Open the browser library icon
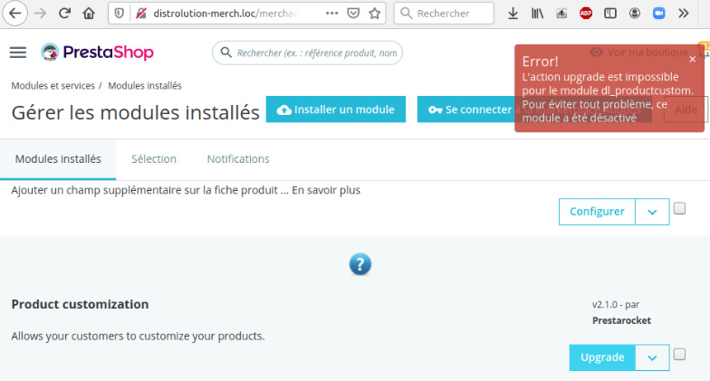Screen dimensions: 710x381 pos(537,14)
